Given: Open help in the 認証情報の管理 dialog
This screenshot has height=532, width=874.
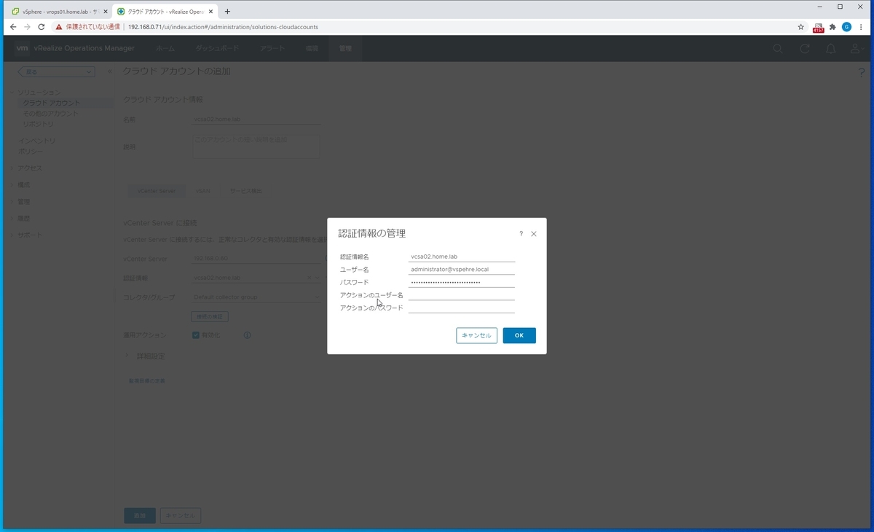Looking at the screenshot, I should pos(521,234).
